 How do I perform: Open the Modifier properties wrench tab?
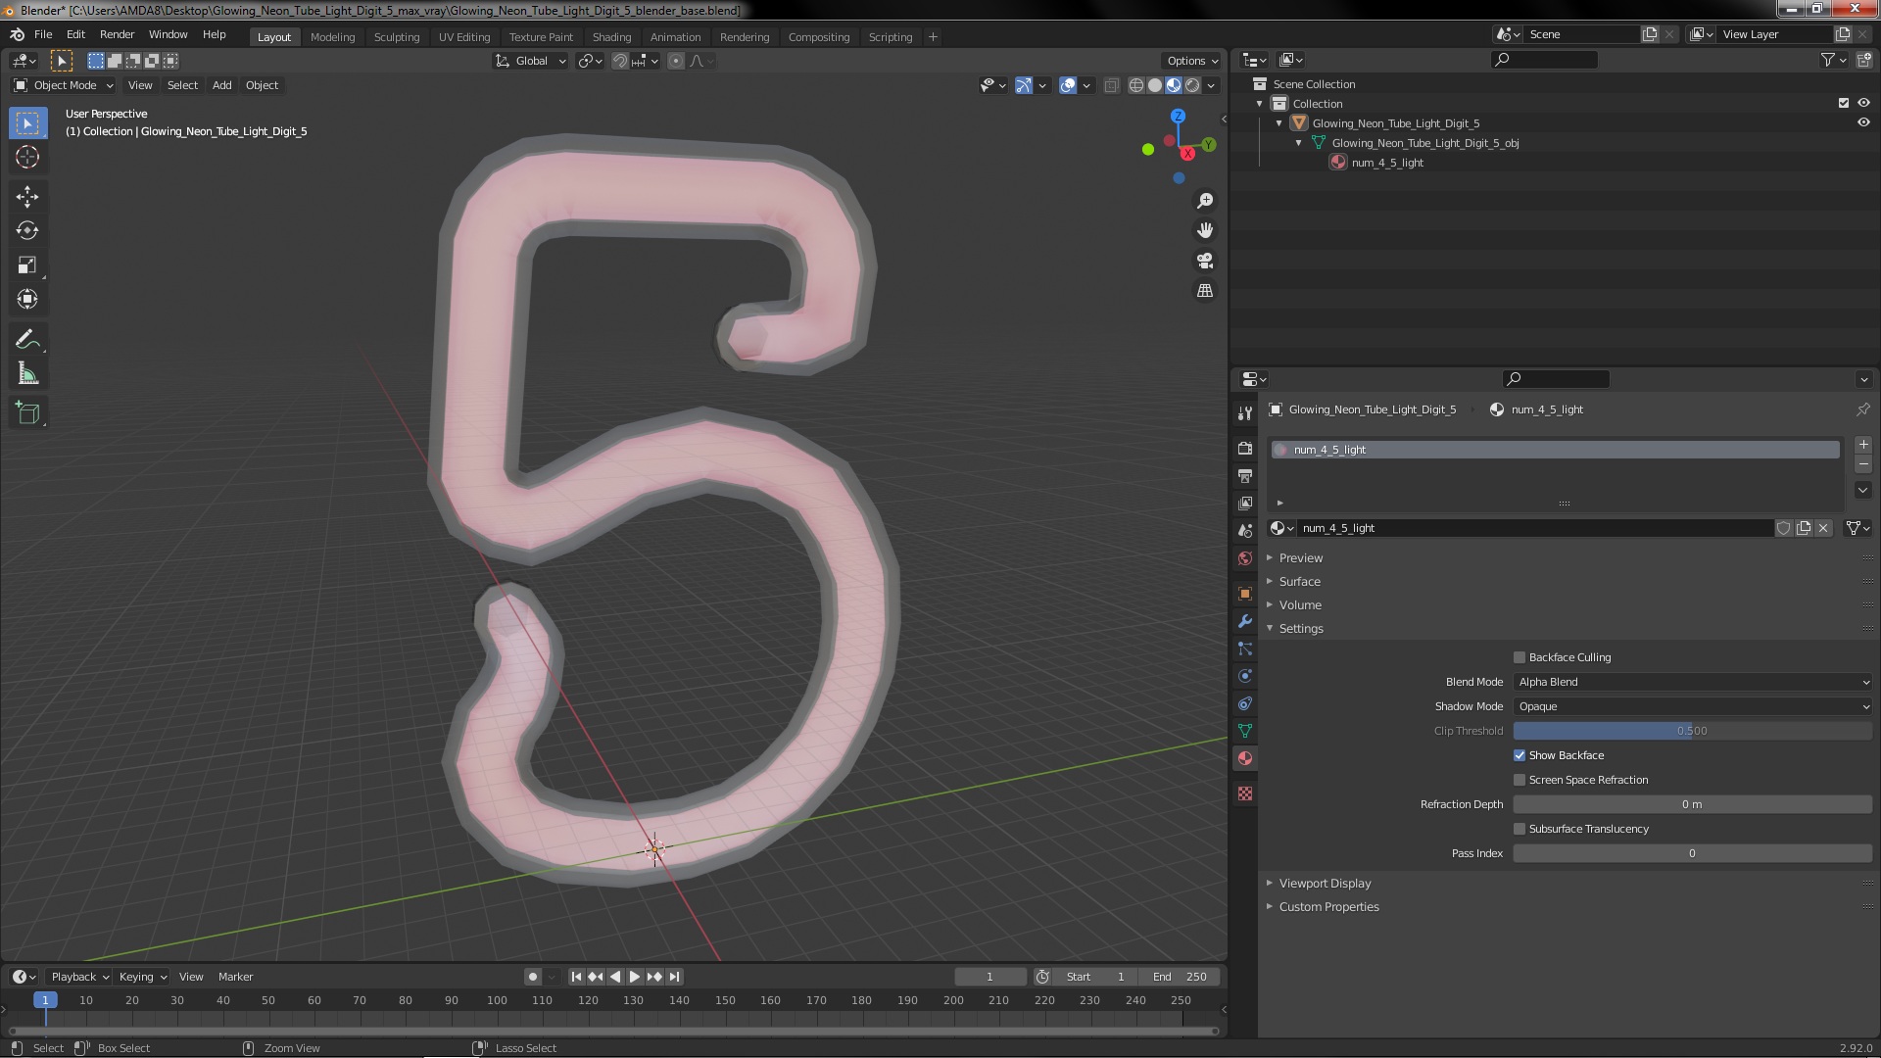point(1245,621)
